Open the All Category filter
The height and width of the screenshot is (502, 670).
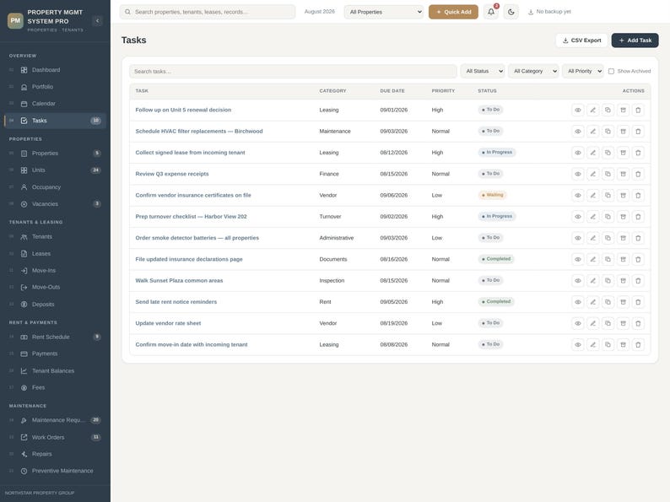coord(533,72)
